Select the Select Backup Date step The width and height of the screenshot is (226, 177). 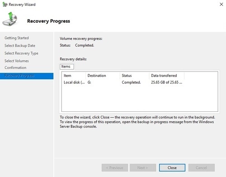(x=20, y=46)
